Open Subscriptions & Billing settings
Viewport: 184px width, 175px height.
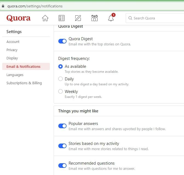coord(24,83)
